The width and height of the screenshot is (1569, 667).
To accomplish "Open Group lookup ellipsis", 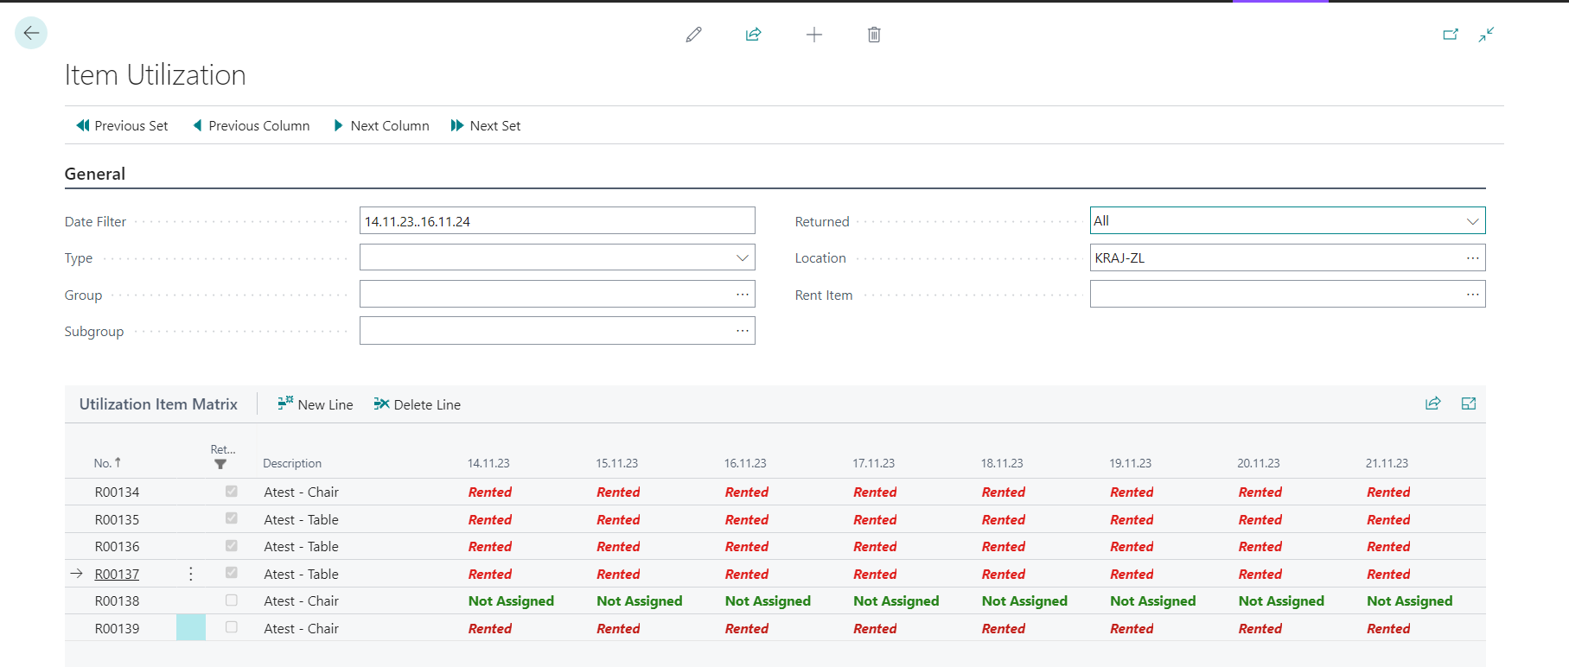I will (742, 295).
